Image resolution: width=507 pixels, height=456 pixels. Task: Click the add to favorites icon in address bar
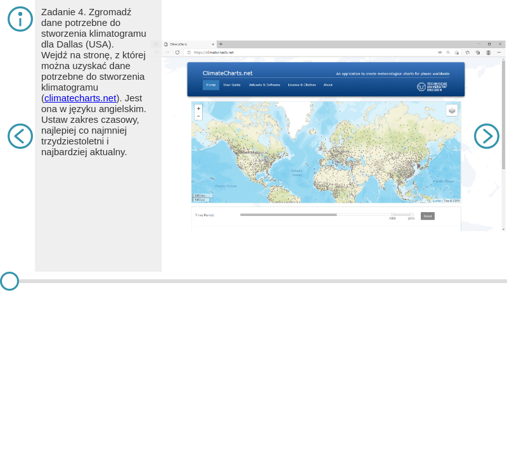pyautogui.click(x=456, y=53)
